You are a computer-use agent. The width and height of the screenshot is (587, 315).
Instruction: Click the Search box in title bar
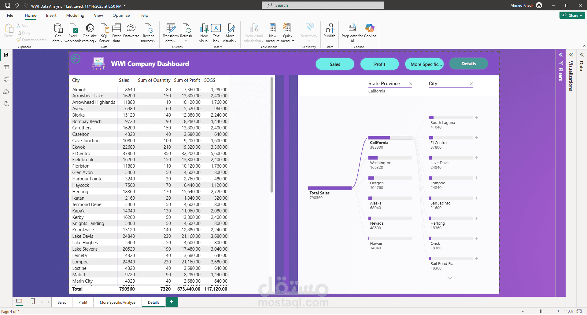(x=323, y=5)
